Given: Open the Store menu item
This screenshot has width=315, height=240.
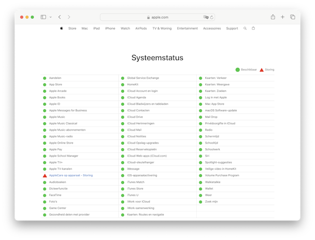Looking at the screenshot, I should (73, 29).
